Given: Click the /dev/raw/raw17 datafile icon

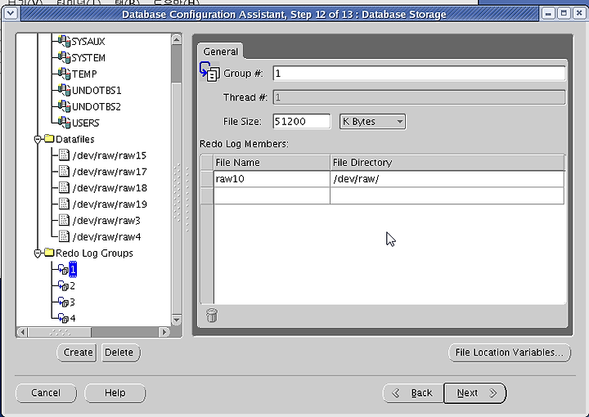Looking at the screenshot, I should point(65,171).
